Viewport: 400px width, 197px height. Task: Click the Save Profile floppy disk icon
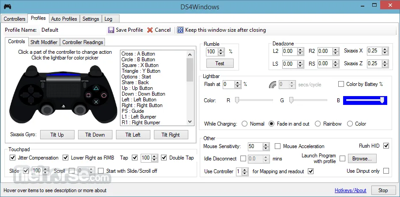(111, 30)
